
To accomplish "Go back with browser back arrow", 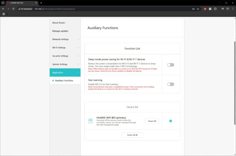I will click(x=3, y=9).
